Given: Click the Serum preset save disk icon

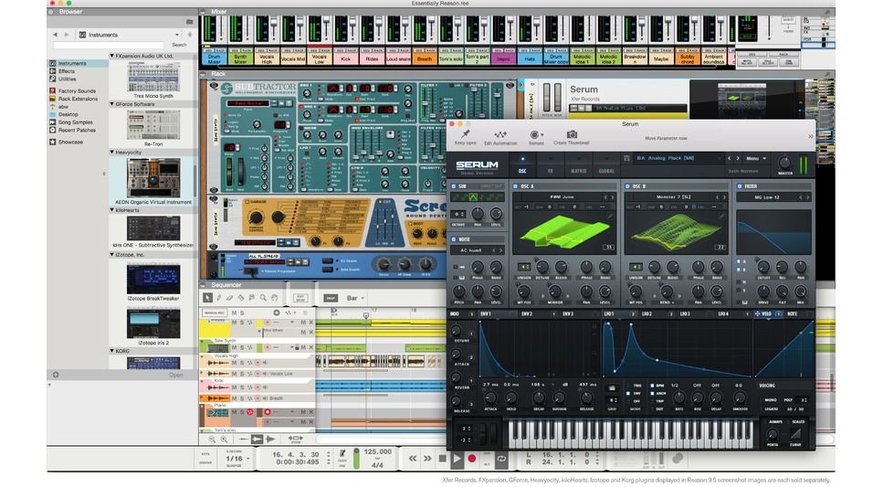Looking at the screenshot, I should [x=626, y=158].
